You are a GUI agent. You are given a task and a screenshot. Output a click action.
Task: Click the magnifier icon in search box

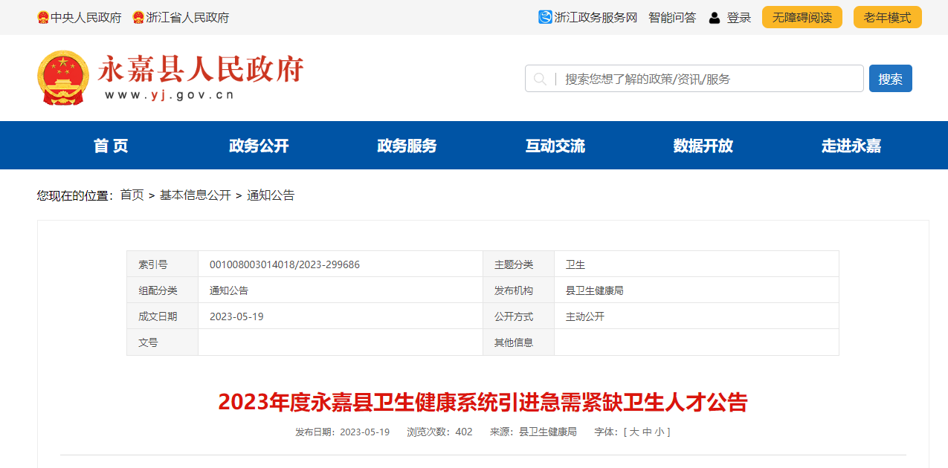(540, 79)
